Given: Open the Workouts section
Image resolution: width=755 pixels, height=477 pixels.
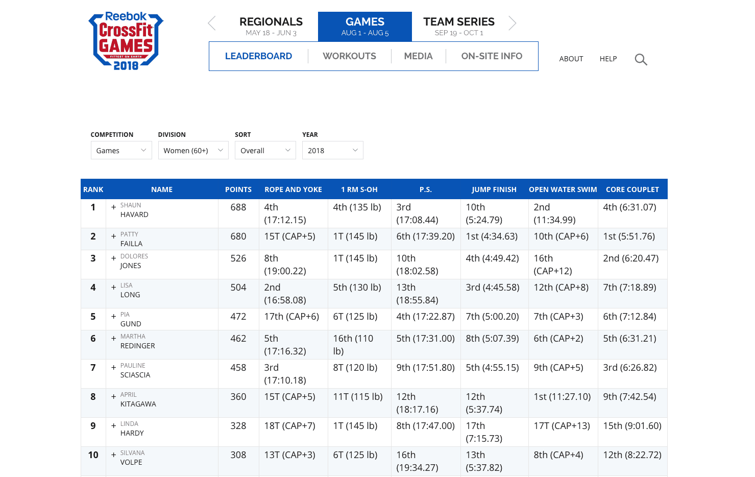Looking at the screenshot, I should click(349, 56).
